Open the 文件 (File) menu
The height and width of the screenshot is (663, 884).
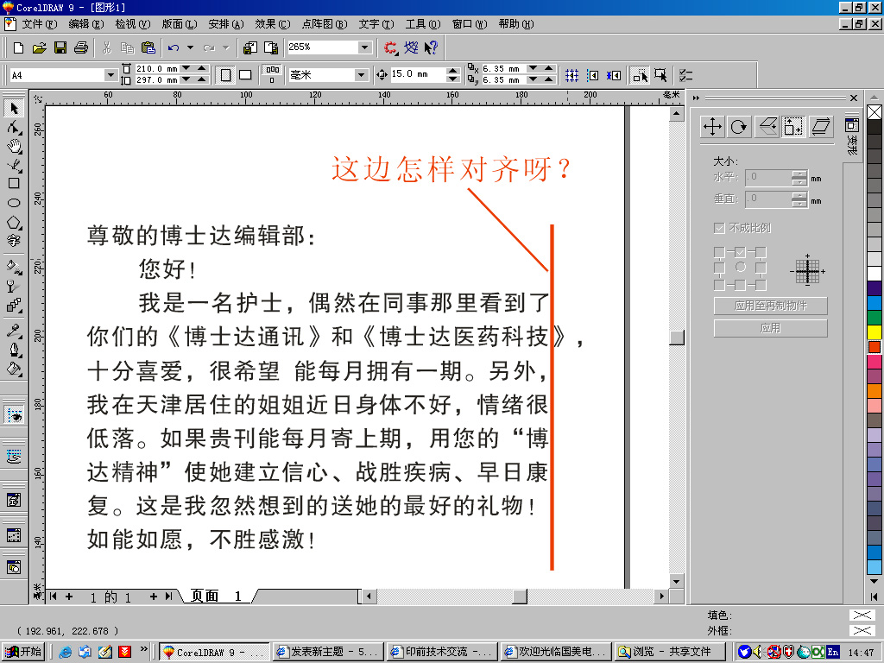tap(39, 24)
